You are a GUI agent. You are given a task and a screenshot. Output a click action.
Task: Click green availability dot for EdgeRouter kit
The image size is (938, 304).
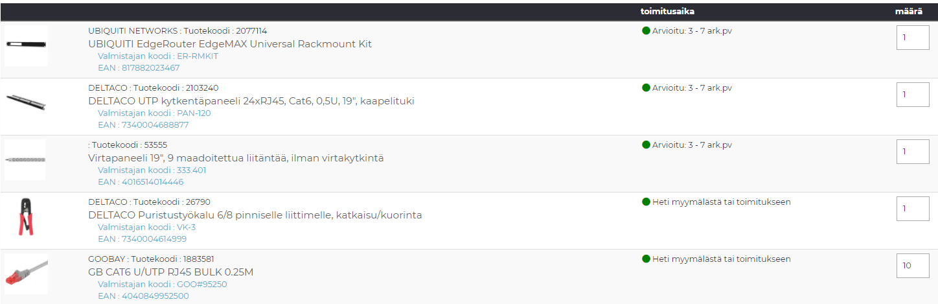tap(646, 30)
